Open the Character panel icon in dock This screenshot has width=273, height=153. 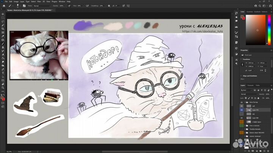(236, 60)
